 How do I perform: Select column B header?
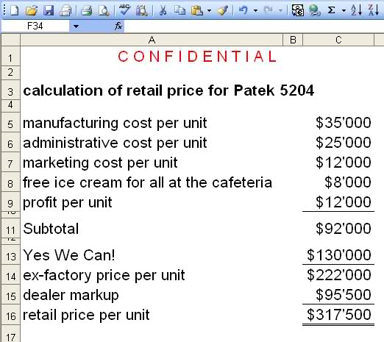click(x=293, y=40)
